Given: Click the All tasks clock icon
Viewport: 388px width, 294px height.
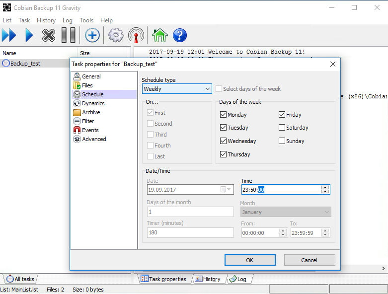Looking at the screenshot, I should point(10,279).
